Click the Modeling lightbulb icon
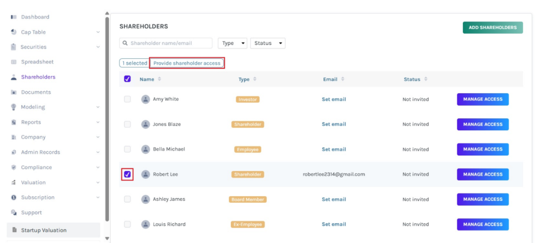Viewport: 535px width, 243px height. pos(14,107)
